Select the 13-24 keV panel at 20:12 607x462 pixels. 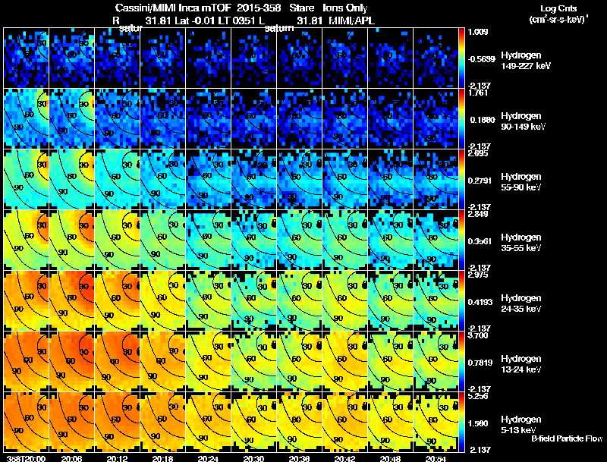pos(118,362)
